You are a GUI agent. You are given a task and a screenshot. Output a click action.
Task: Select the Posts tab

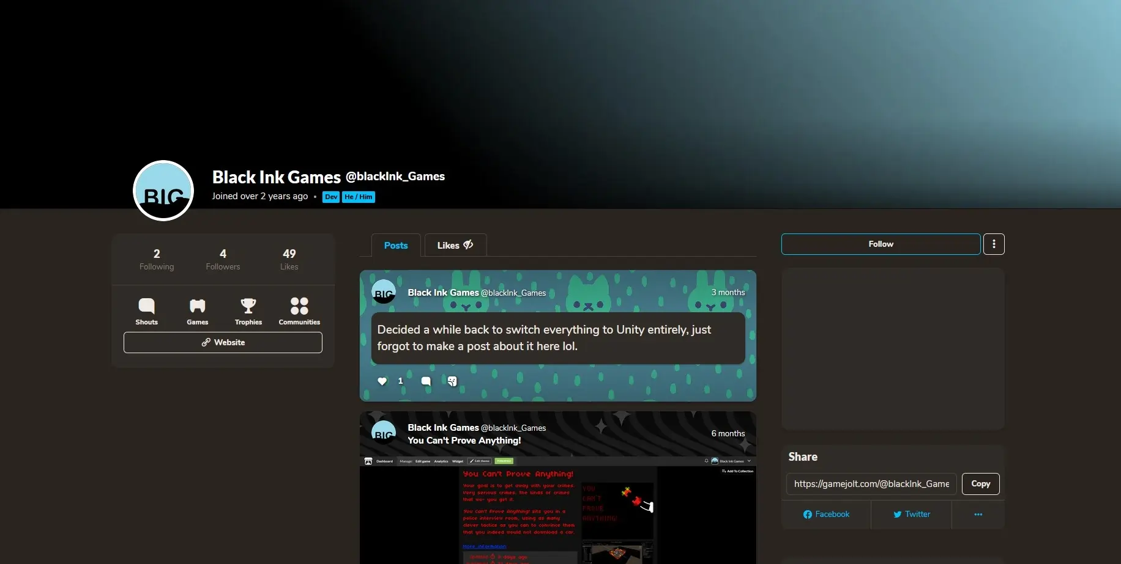pyautogui.click(x=396, y=245)
